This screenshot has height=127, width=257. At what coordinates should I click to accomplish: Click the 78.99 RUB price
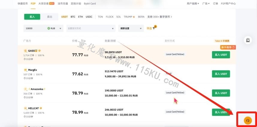(80, 112)
